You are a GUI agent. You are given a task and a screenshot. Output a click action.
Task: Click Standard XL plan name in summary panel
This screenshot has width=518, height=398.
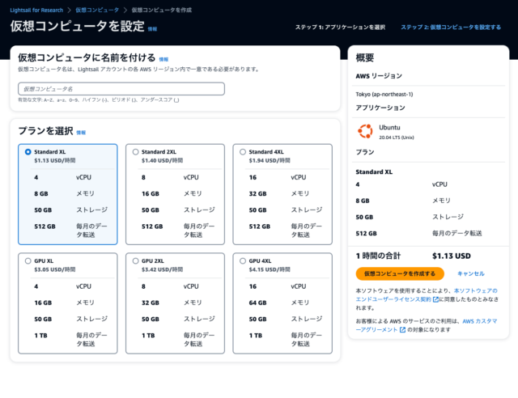(374, 172)
